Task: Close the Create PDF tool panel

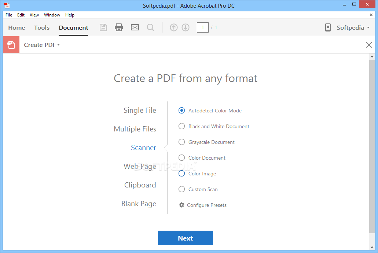Action: coord(369,45)
